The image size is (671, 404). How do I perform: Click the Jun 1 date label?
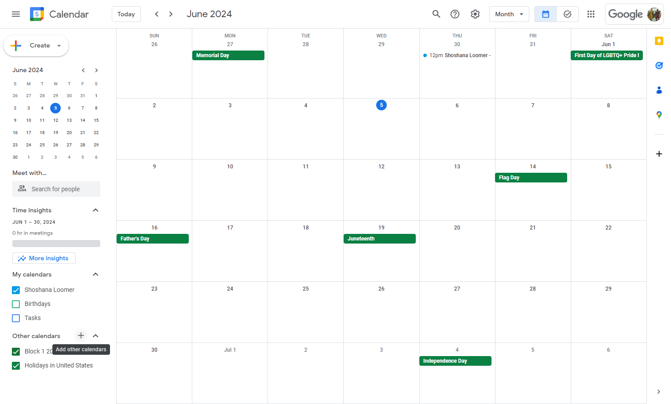[609, 44]
